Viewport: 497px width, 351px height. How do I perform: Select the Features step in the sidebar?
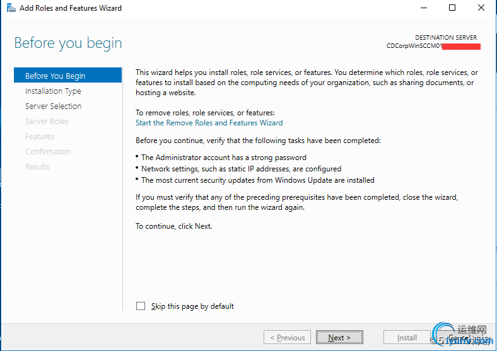(x=40, y=136)
